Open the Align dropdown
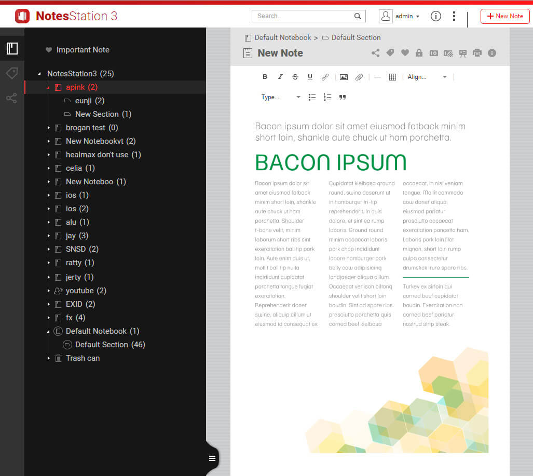This screenshot has height=476, width=533. (427, 77)
